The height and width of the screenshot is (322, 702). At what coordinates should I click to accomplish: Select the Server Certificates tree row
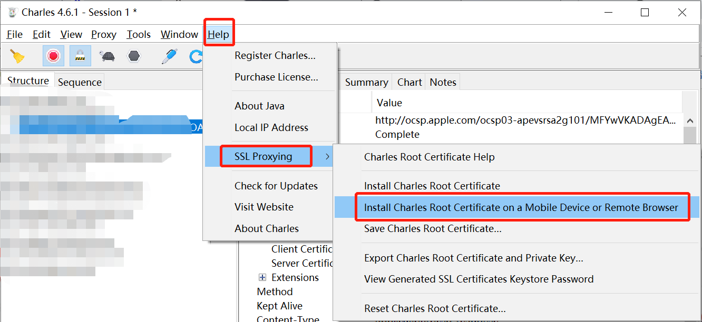(302, 263)
